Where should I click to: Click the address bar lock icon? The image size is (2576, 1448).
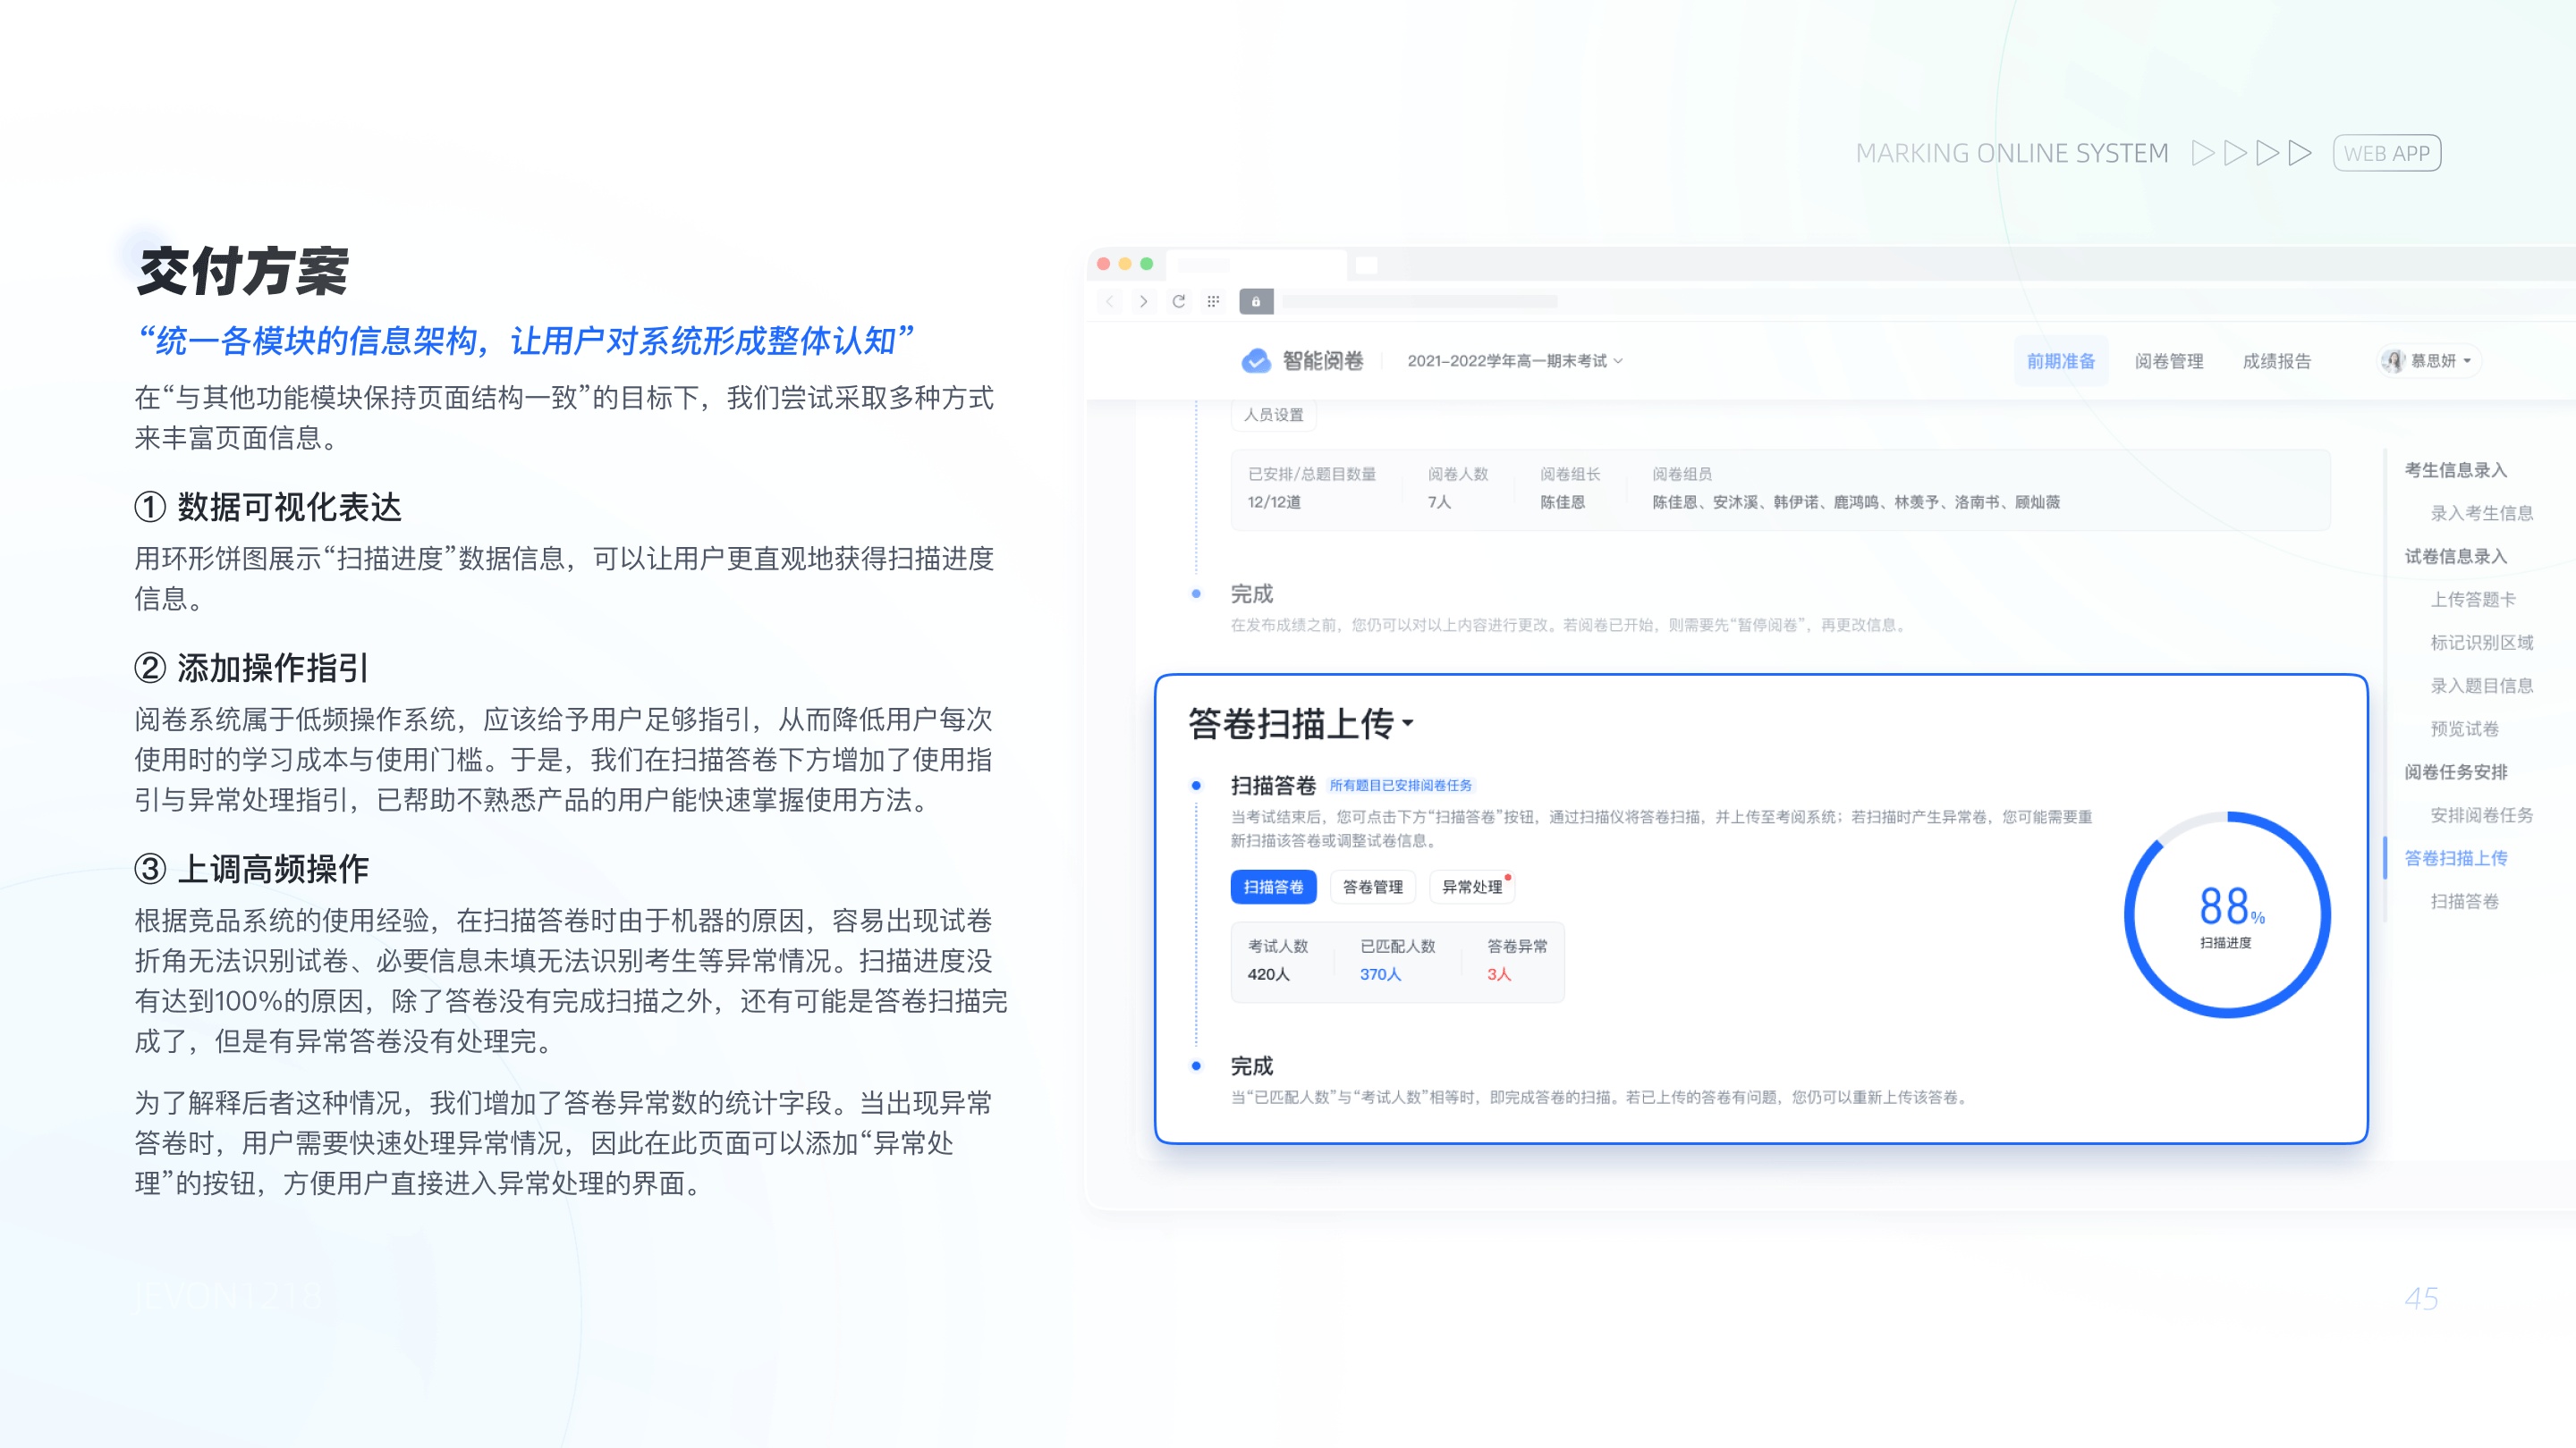coord(1256,301)
